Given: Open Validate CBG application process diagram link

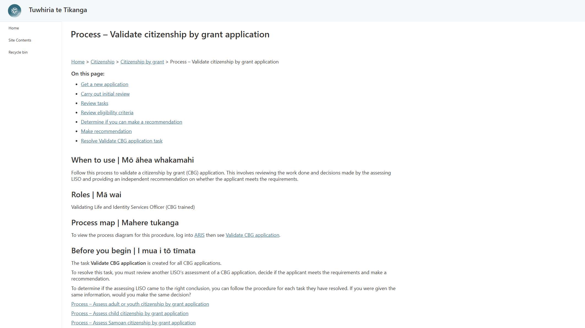Looking at the screenshot, I should point(252,235).
